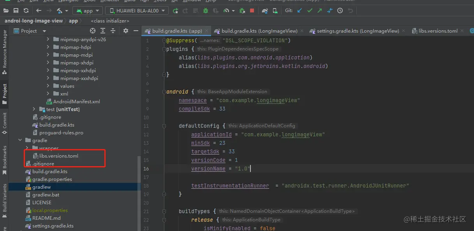Expand the mipmap-hdpi folder
The height and width of the screenshot is (231, 474).
point(48,47)
